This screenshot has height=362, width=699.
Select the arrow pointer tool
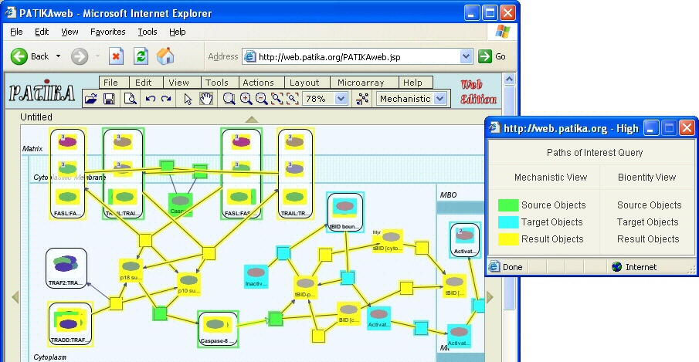(188, 99)
